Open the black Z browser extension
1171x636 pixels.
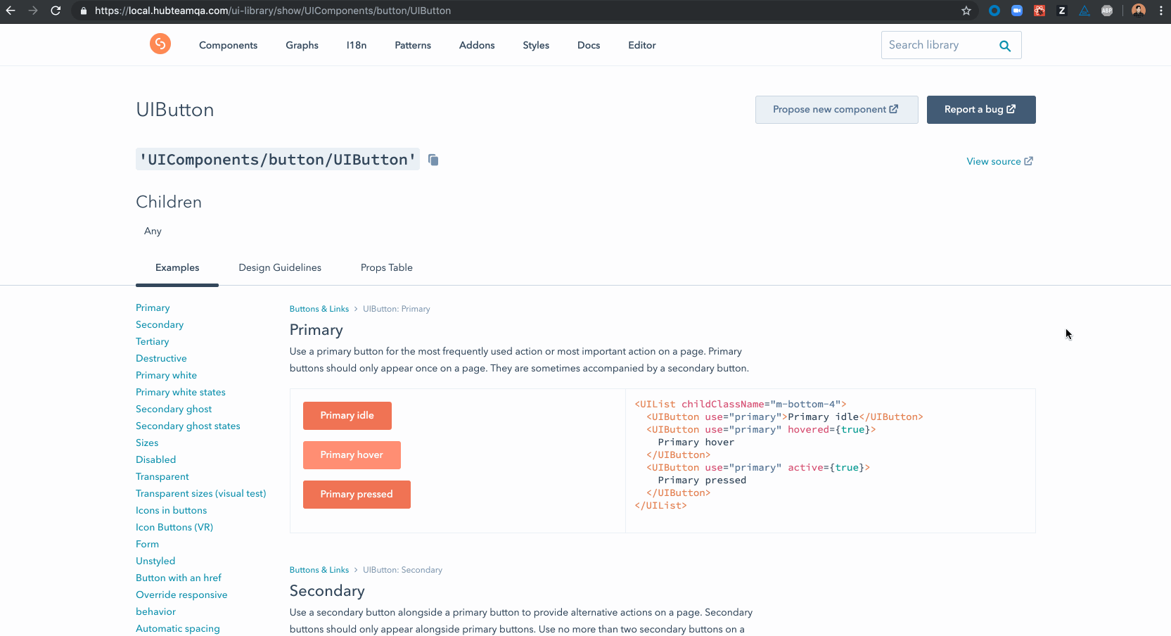[x=1062, y=11]
